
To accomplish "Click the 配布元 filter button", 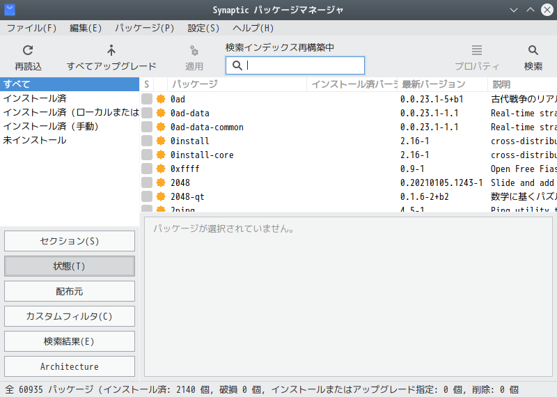I will pos(70,291).
